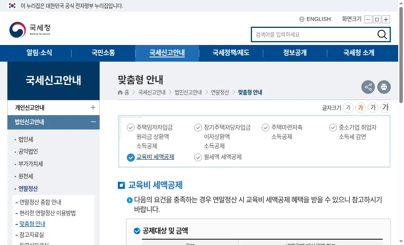
Task: Open 원천세 sidebar item
Action: [x=26, y=176]
